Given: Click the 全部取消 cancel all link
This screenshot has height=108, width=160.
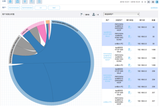Looking at the screenshot, I should [154, 8].
